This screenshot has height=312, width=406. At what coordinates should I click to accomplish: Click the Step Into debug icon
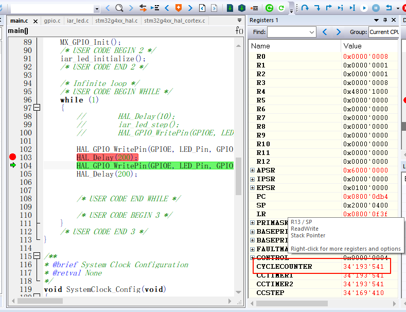(x=317, y=8)
